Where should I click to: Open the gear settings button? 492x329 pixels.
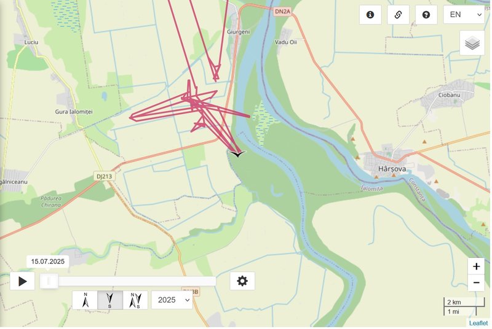coord(242,281)
